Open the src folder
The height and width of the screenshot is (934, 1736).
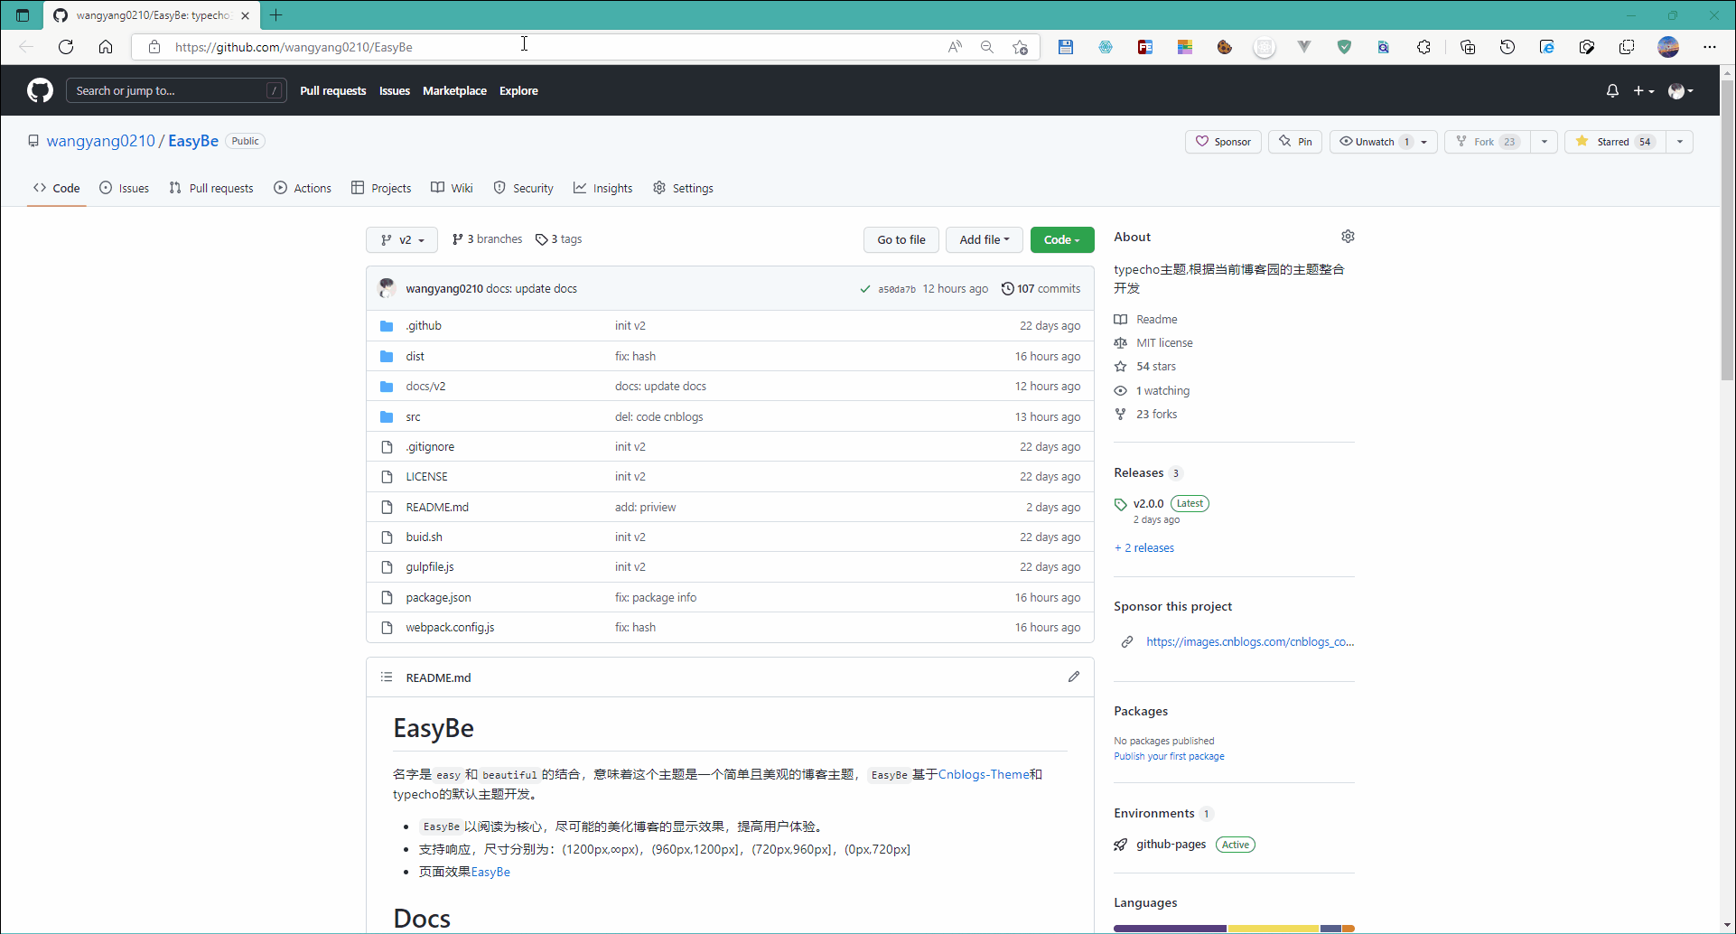coord(413,416)
